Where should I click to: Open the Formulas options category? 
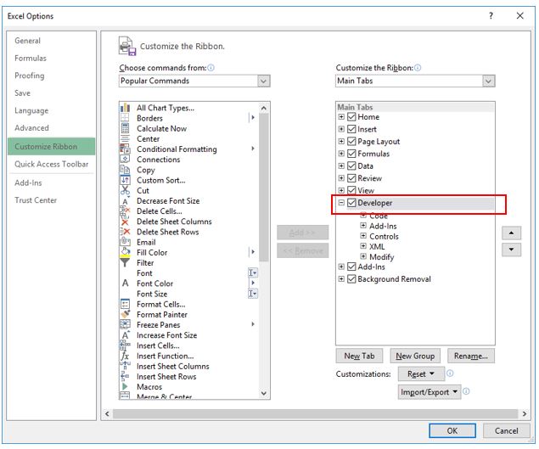pyautogui.click(x=31, y=58)
